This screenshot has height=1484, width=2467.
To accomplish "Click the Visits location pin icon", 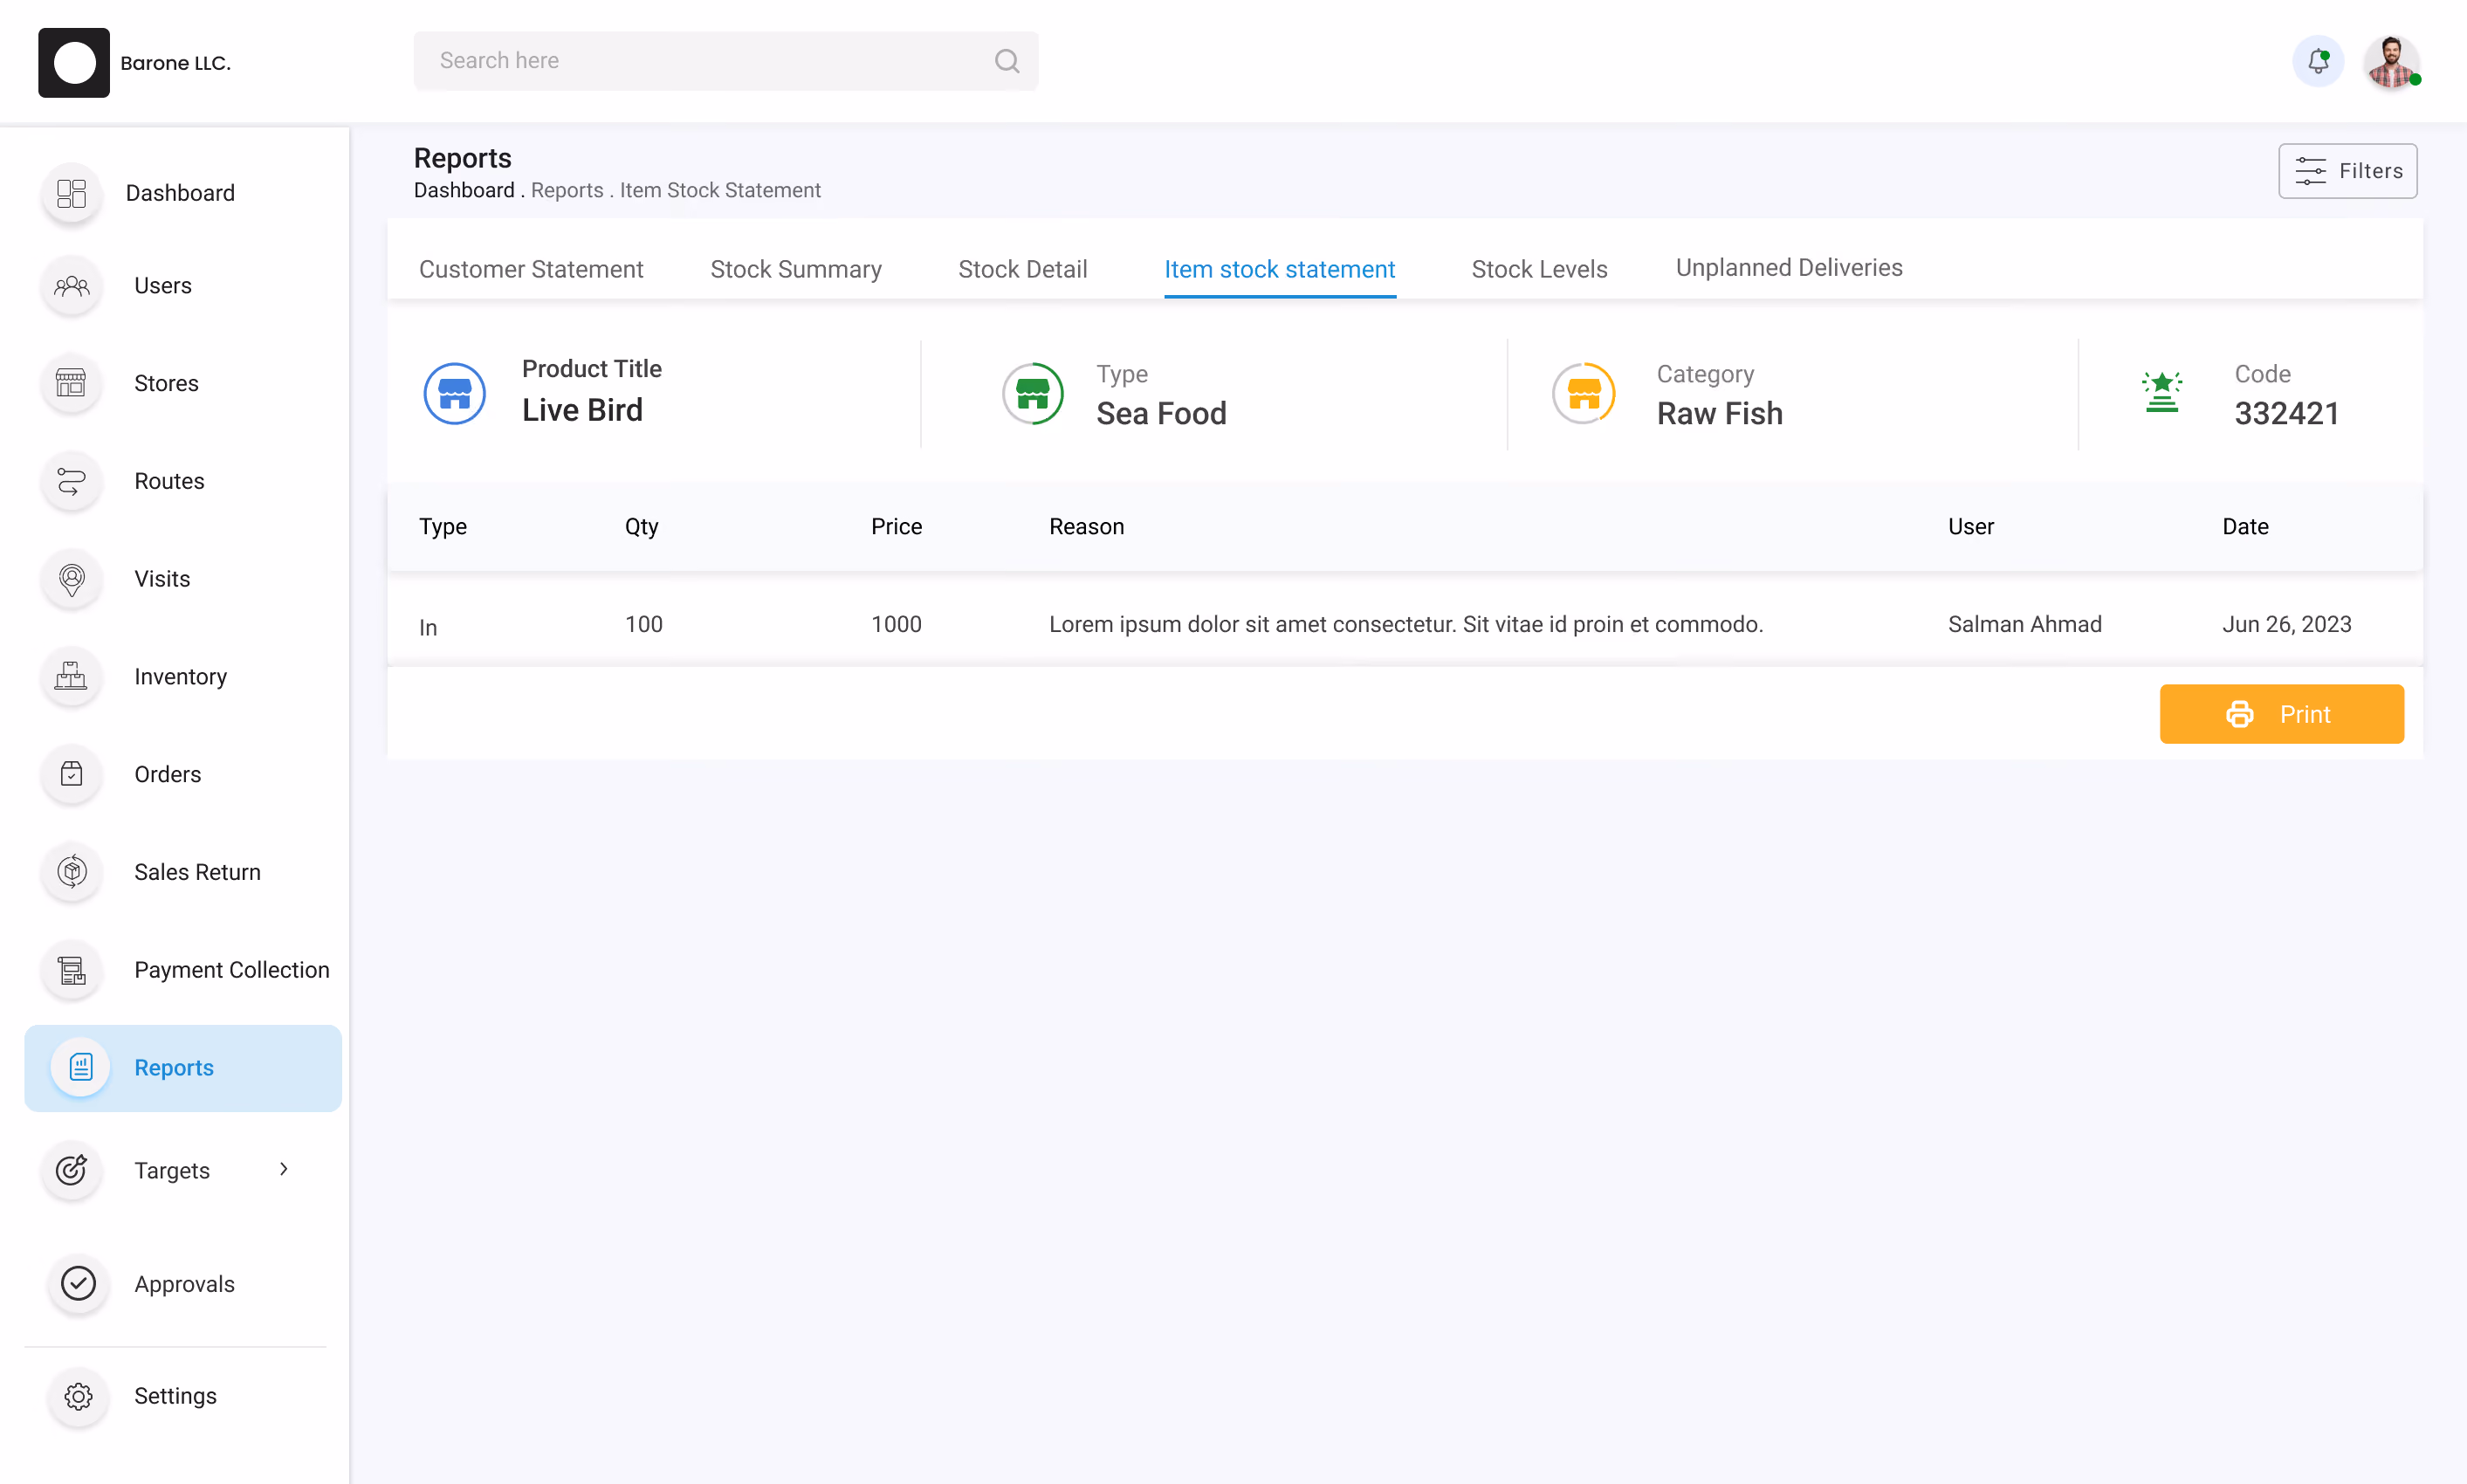I will (72, 579).
